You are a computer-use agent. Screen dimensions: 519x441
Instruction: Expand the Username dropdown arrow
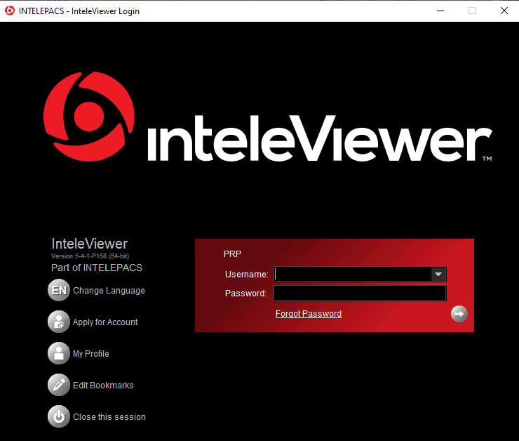click(438, 275)
